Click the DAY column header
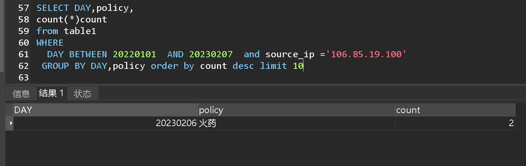The width and height of the screenshot is (526, 166). (106, 110)
